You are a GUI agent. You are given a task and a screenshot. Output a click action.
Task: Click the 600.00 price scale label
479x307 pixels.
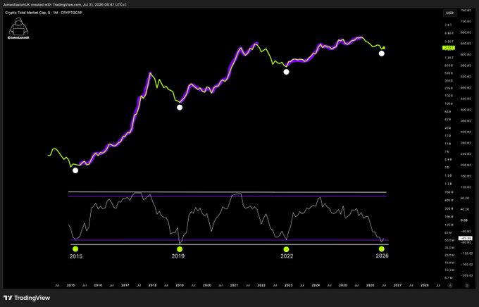(x=466, y=54)
